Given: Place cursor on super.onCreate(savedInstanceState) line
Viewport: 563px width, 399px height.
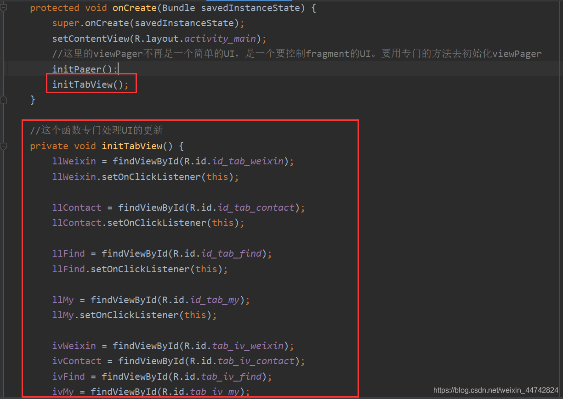Looking at the screenshot, I should click(x=148, y=23).
